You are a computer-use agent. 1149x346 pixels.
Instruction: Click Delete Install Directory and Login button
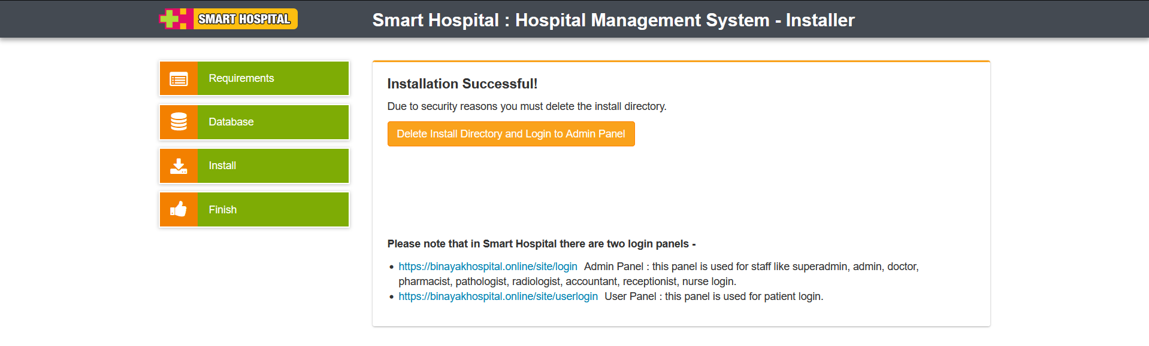coord(511,134)
